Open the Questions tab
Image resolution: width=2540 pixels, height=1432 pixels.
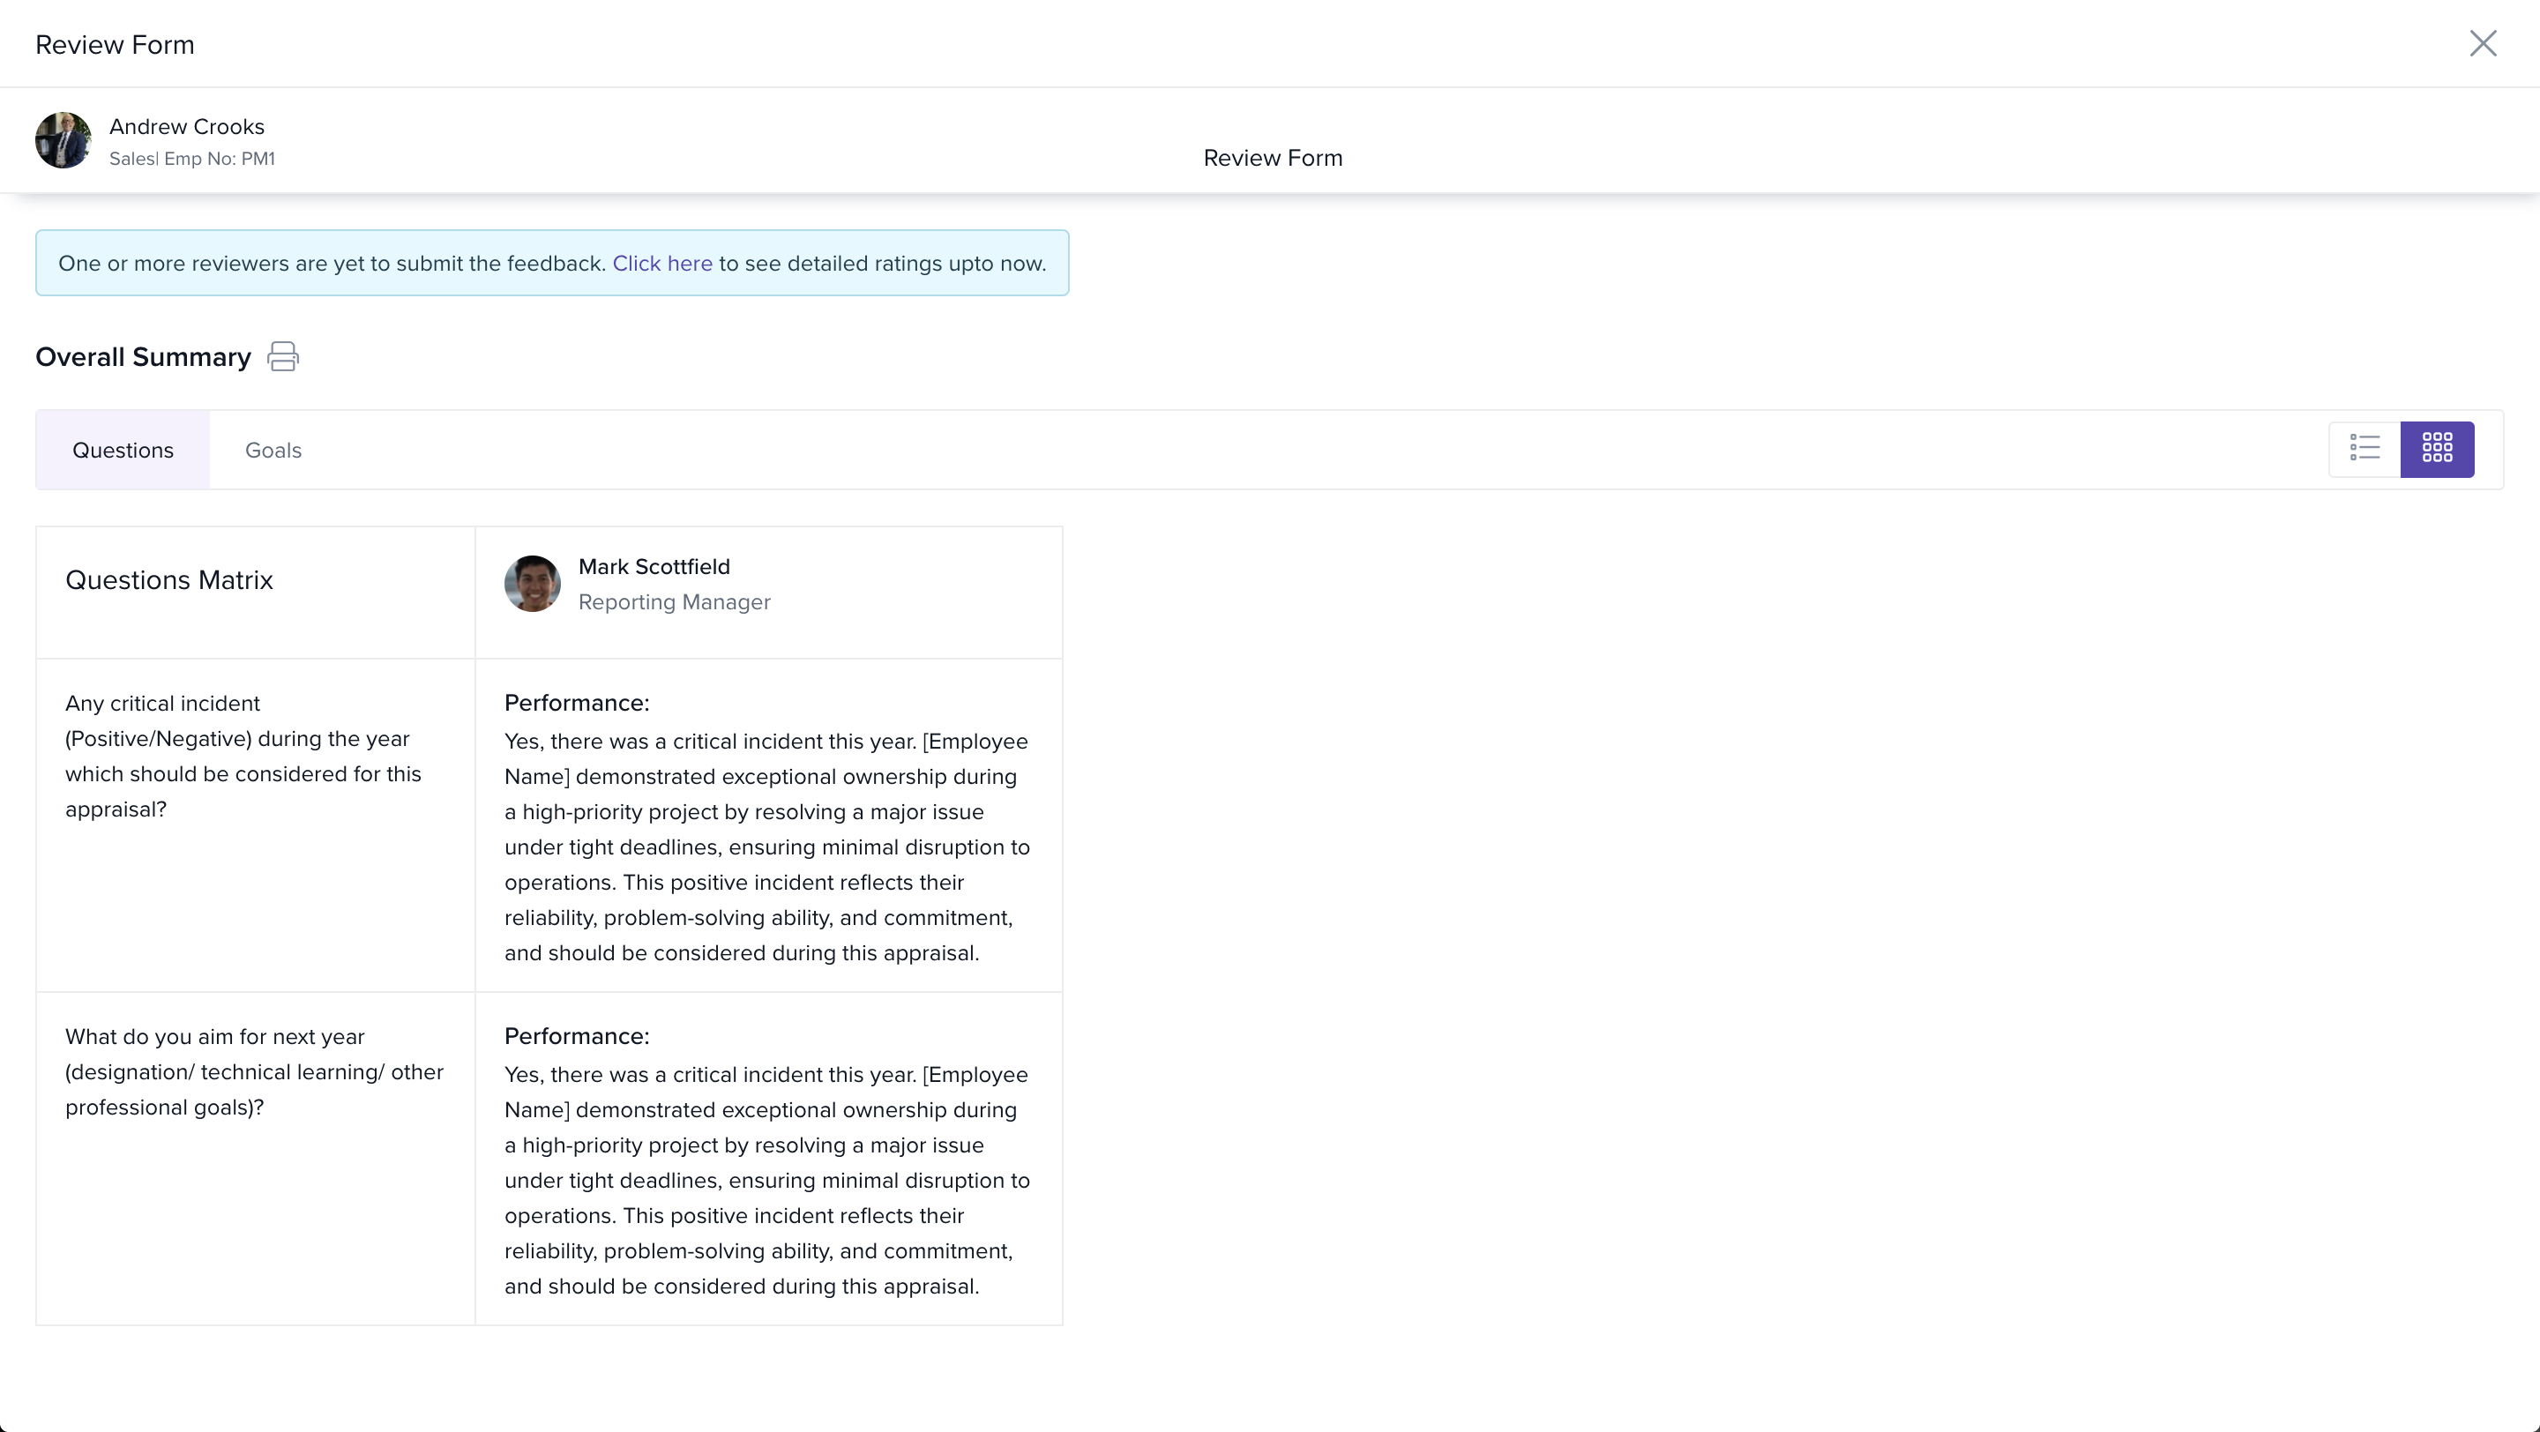(x=123, y=451)
